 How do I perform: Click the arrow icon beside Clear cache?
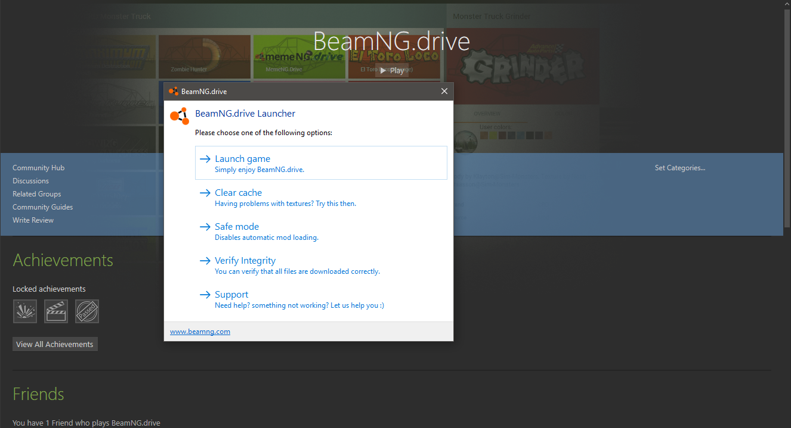[205, 193]
